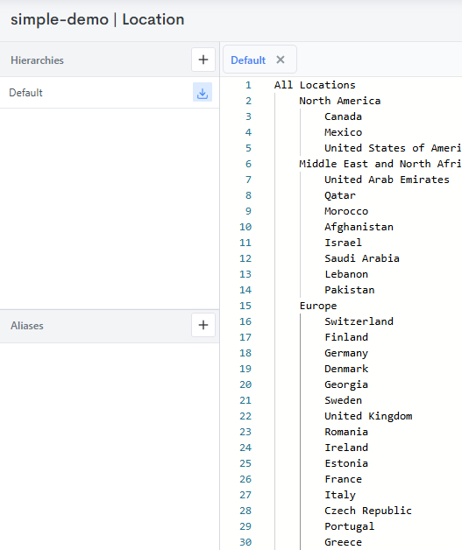
Task: Click the Estonia entry
Action: click(346, 463)
